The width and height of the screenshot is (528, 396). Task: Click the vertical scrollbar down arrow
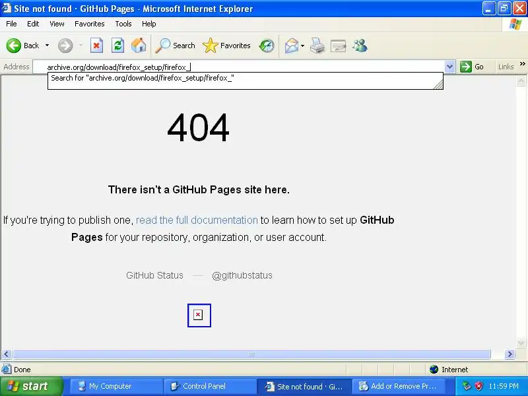pos(521,343)
